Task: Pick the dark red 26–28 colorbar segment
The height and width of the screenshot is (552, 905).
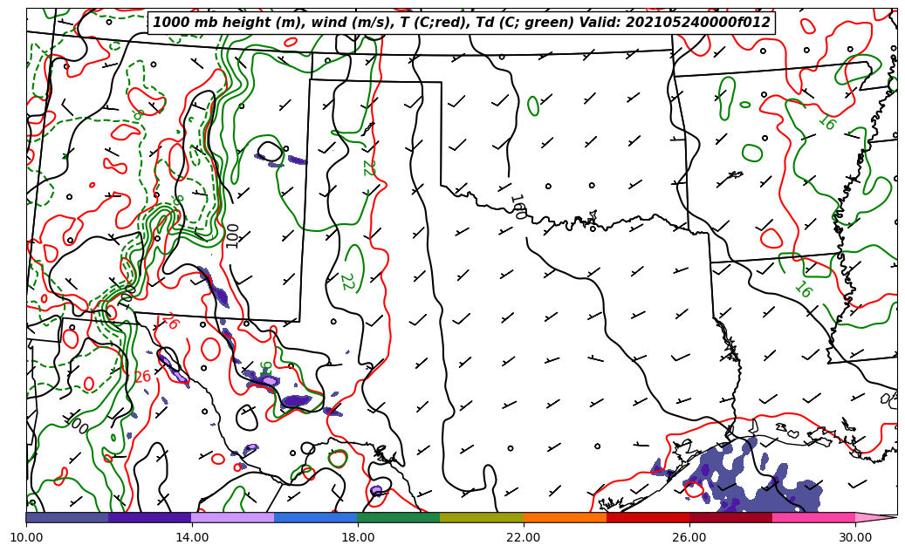Action: click(730, 517)
